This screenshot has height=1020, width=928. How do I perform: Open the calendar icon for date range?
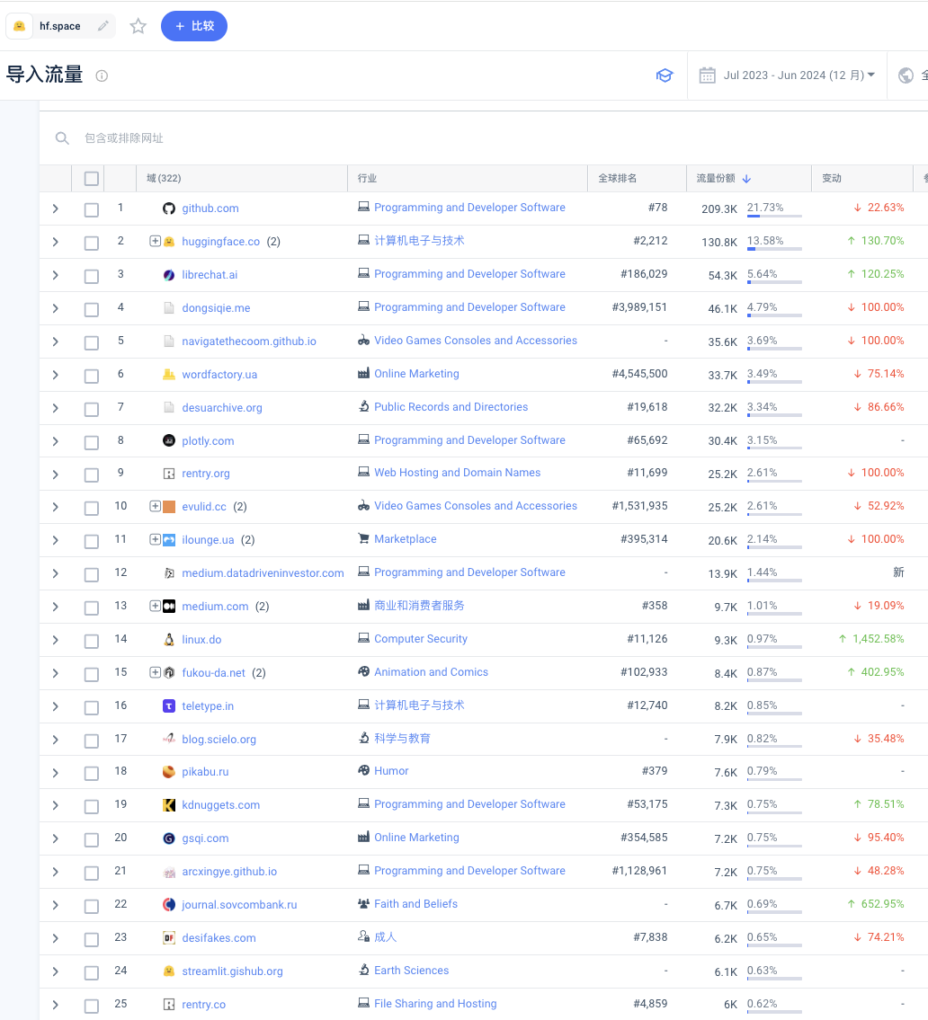(708, 75)
